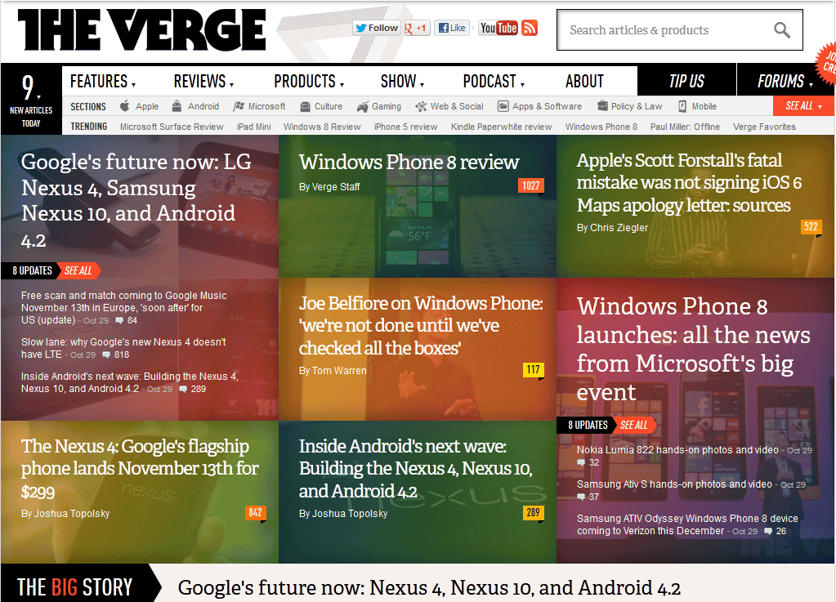Expand the Products dropdown menu
The image size is (836, 602).
point(309,82)
